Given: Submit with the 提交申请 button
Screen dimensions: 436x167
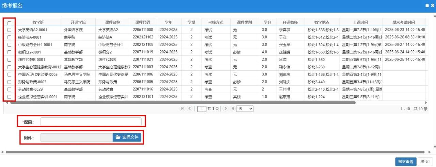Looking at the screenshot, I should 406,162.
